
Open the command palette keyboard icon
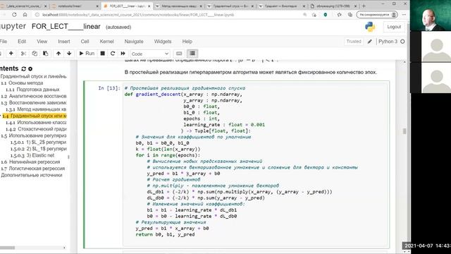[x=179, y=54]
